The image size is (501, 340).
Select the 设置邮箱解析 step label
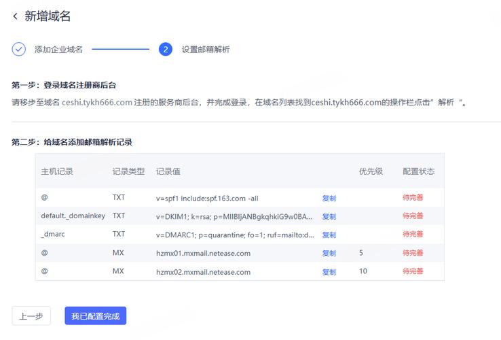205,50
